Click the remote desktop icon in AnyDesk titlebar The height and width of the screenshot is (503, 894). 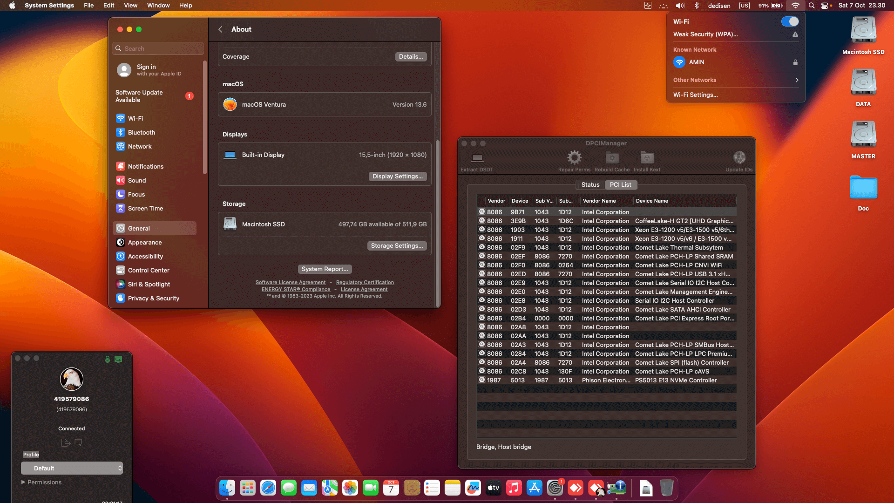118,359
